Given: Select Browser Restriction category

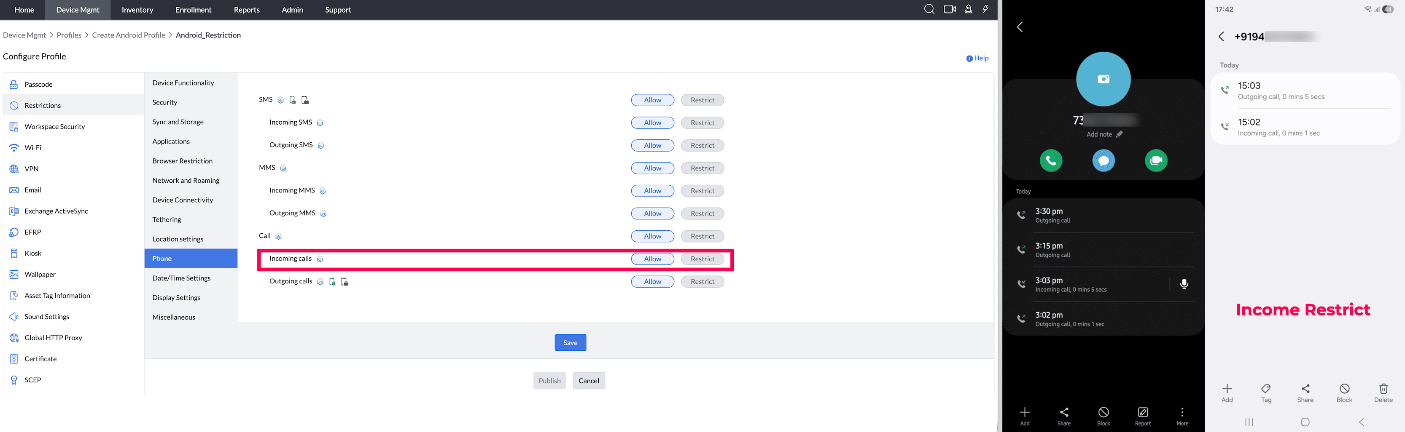Looking at the screenshot, I should point(183,161).
